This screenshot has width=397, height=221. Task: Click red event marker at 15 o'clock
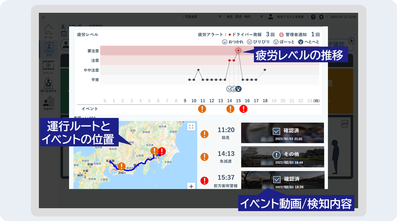click(x=243, y=109)
